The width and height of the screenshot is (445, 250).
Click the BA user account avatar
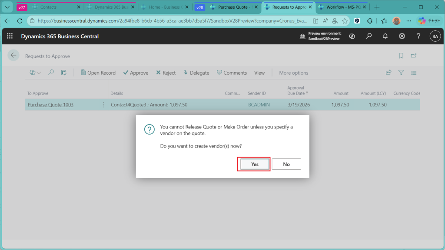pyautogui.click(x=435, y=36)
